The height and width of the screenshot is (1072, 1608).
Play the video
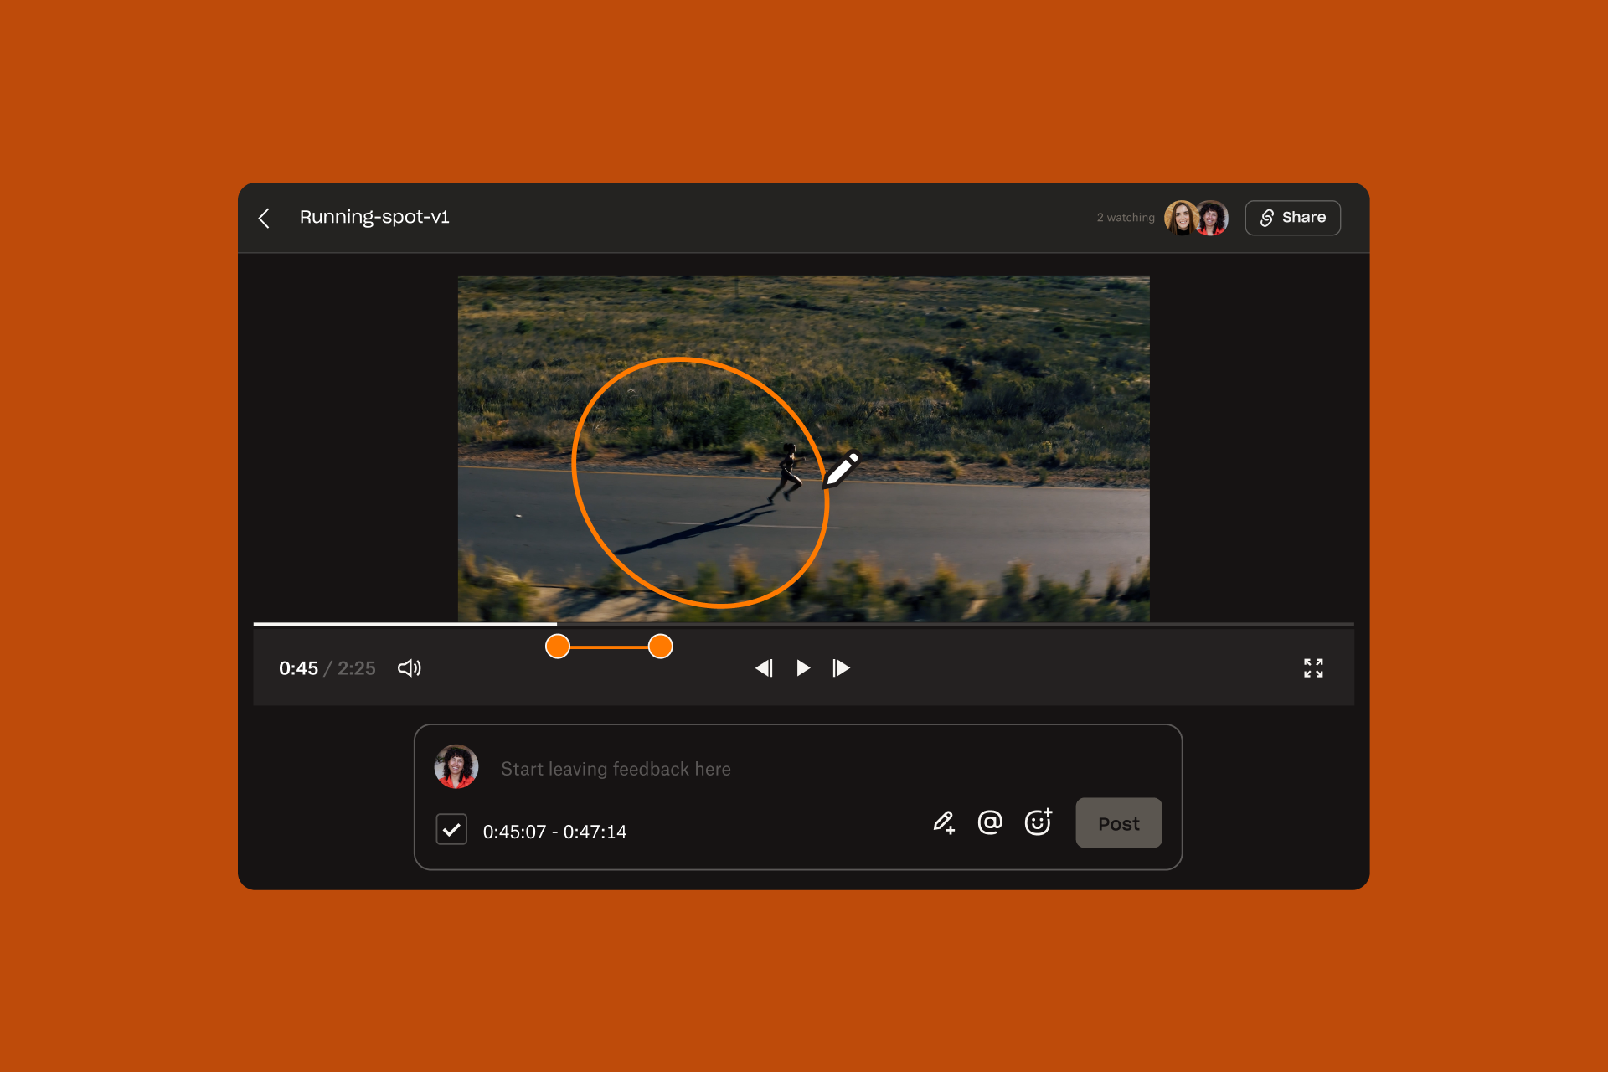pyautogui.click(x=803, y=667)
